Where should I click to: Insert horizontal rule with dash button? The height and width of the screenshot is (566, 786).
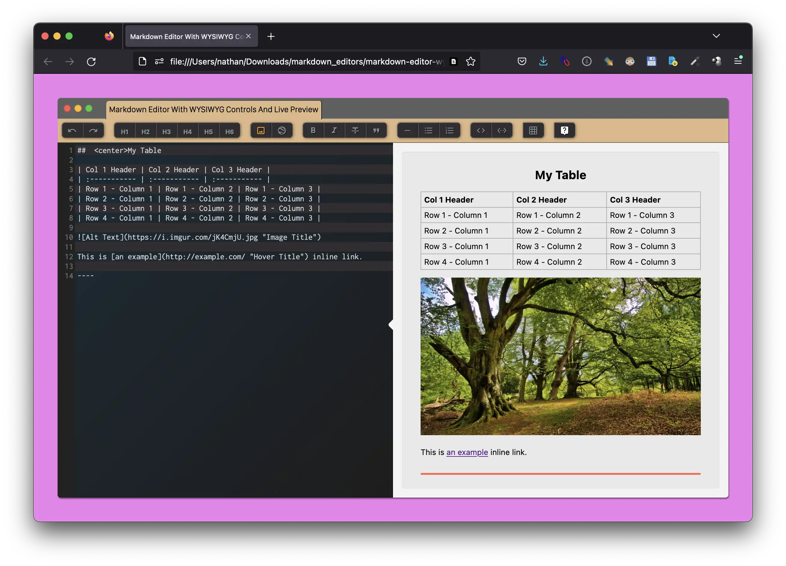coord(408,131)
